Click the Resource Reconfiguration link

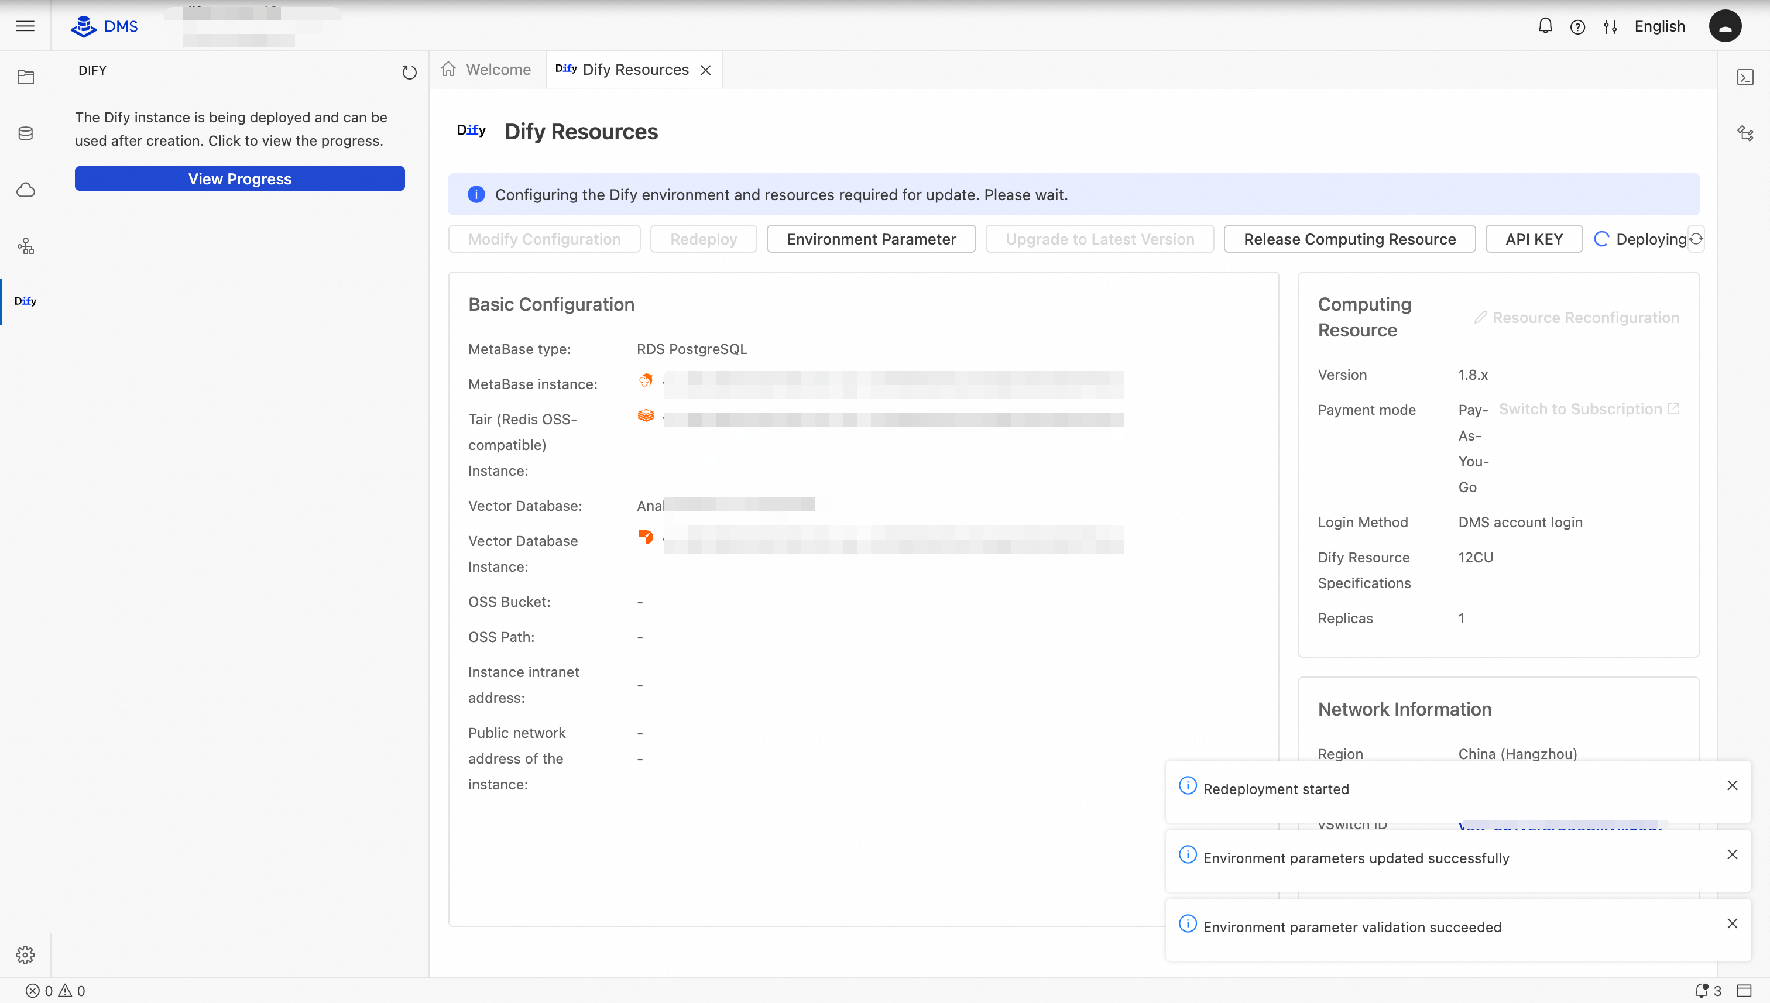(x=1576, y=318)
